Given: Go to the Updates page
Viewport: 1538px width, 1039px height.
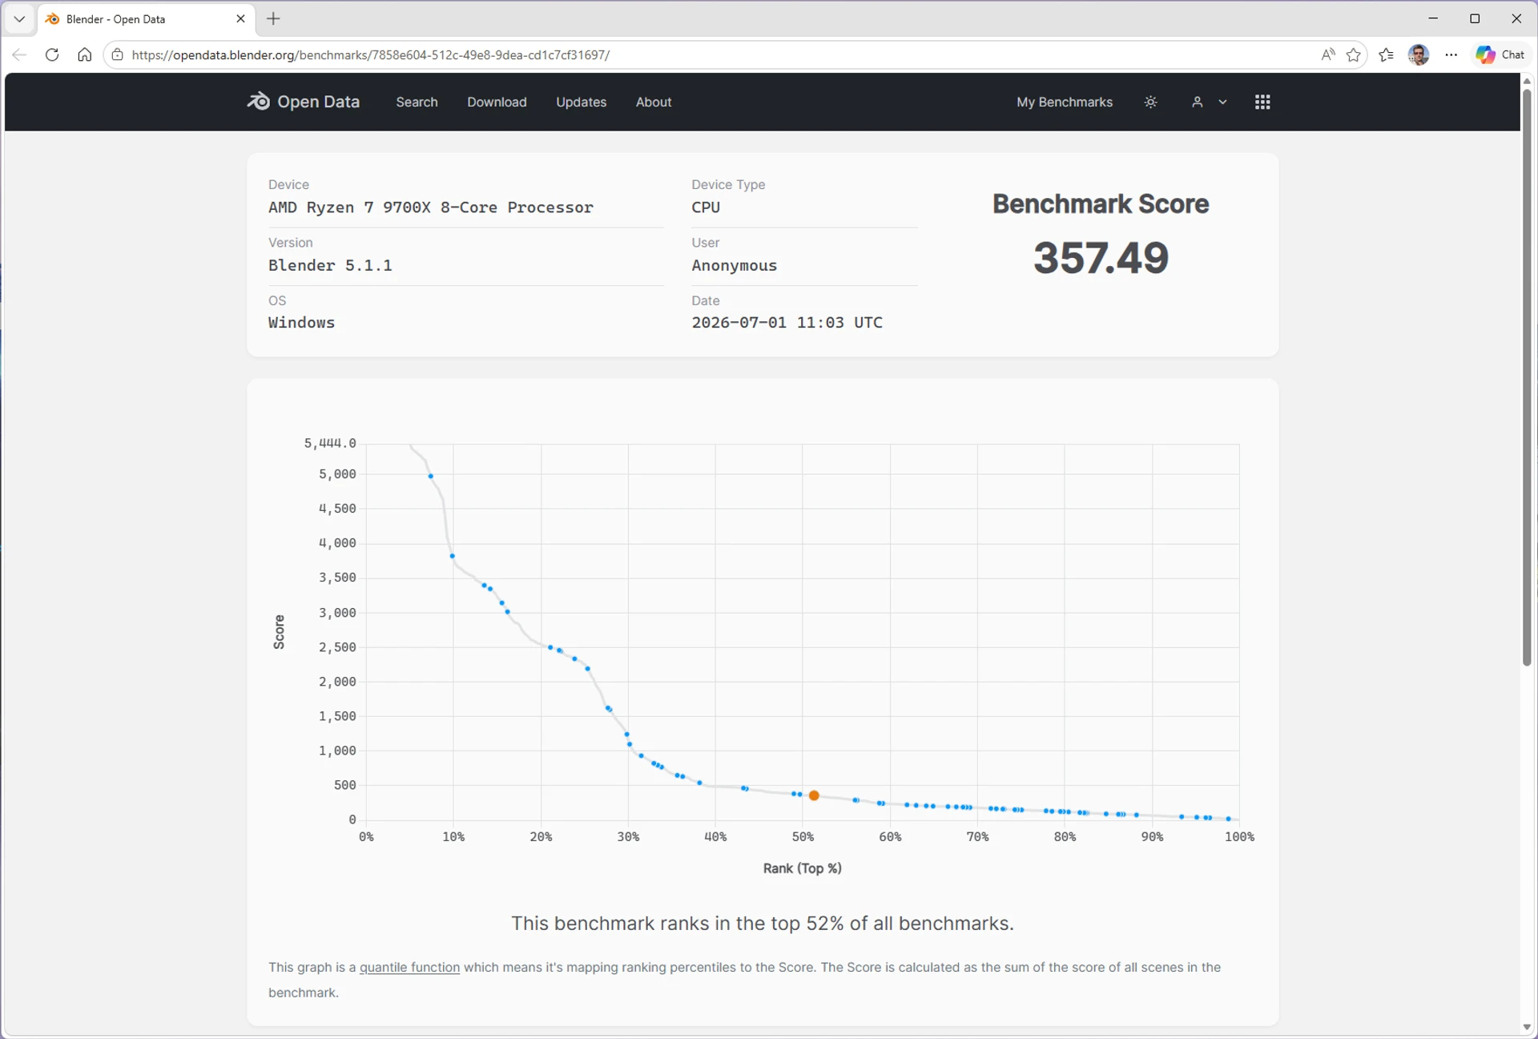Looking at the screenshot, I should click(x=581, y=102).
